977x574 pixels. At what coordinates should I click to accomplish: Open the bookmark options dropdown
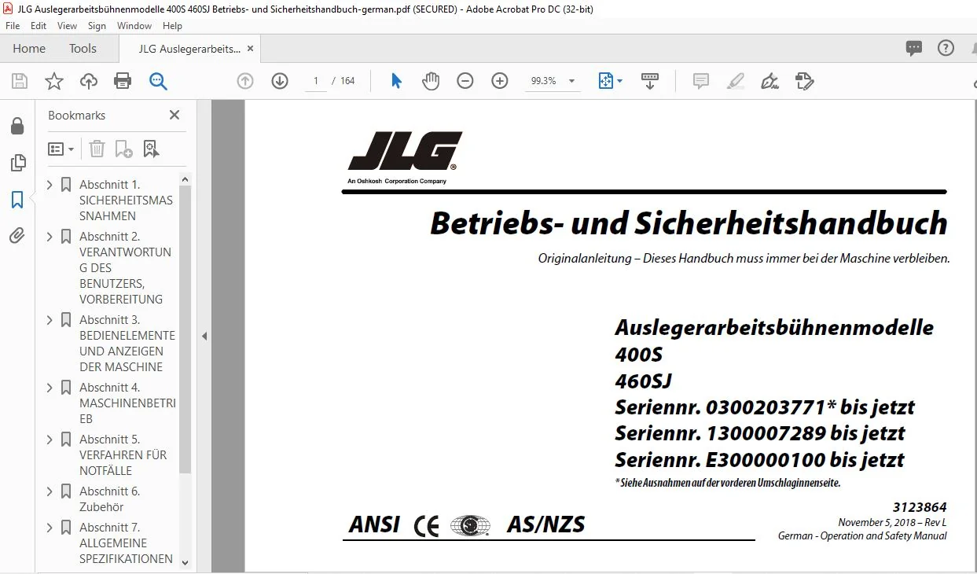61,149
